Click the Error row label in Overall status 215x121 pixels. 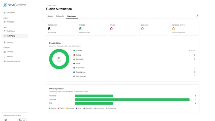tap(78, 63)
